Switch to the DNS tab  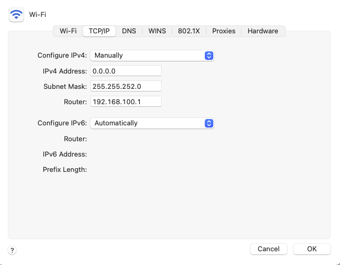[129, 31]
